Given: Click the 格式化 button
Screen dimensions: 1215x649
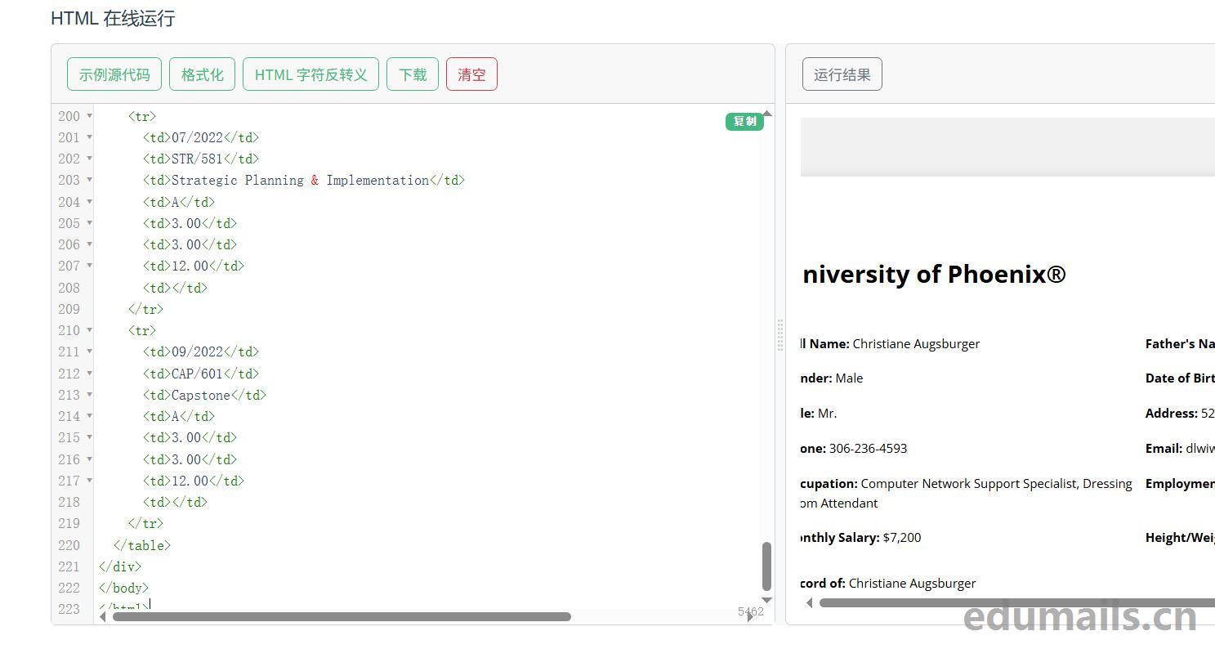Looking at the screenshot, I should [x=202, y=74].
